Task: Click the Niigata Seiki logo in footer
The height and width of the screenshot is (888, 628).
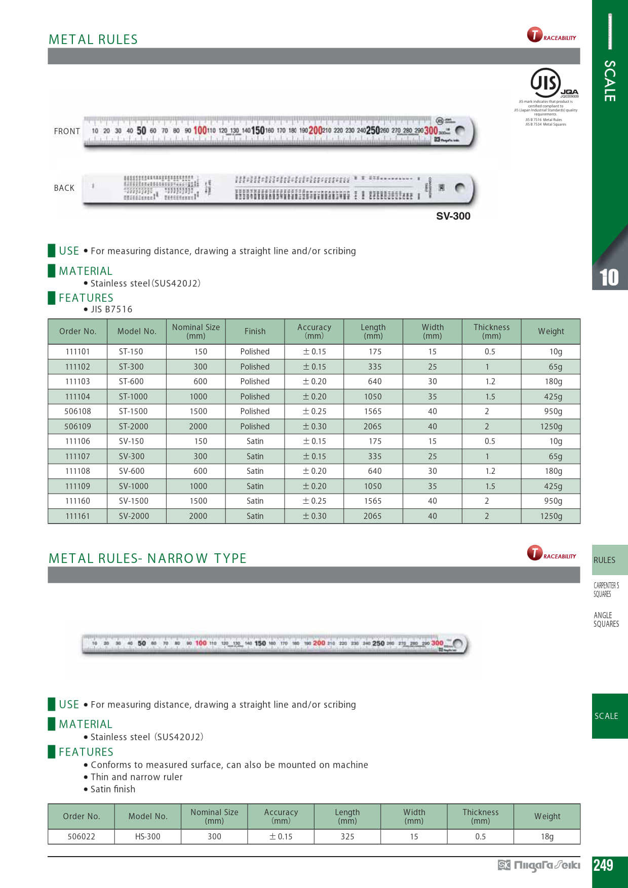Action: coord(539,865)
